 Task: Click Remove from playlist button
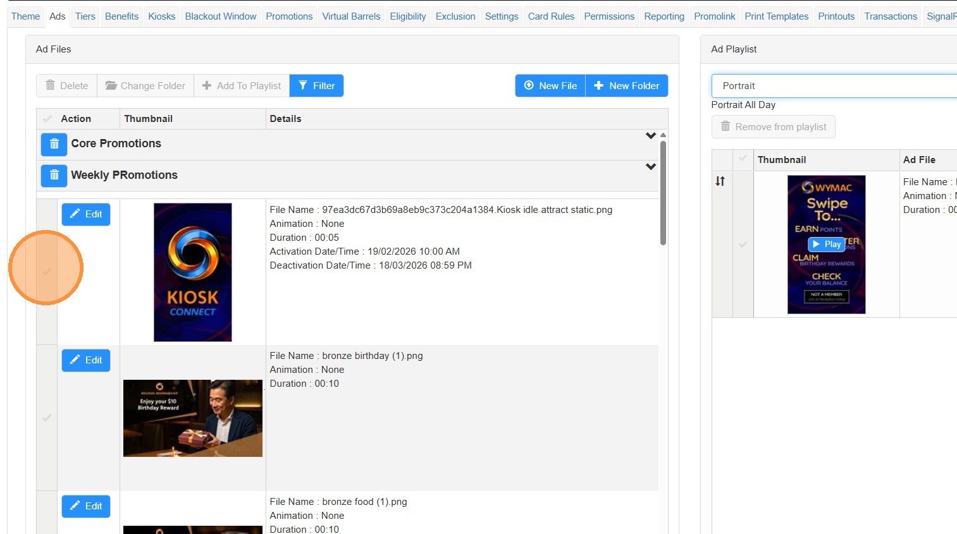point(774,127)
